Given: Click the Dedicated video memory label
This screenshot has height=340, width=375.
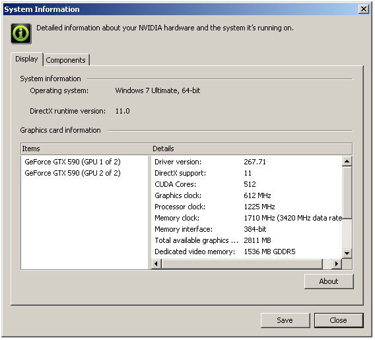Looking at the screenshot, I should [195, 252].
